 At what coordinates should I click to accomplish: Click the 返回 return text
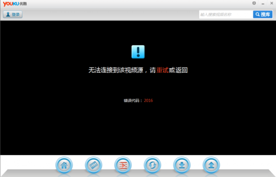181,70
